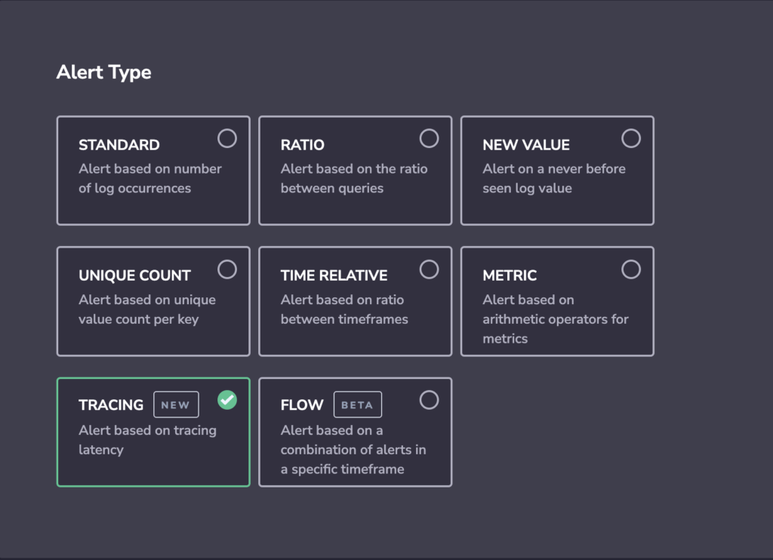Click 'Alert based on arithmetic operators for metrics'
This screenshot has width=773, height=560.
(556, 319)
